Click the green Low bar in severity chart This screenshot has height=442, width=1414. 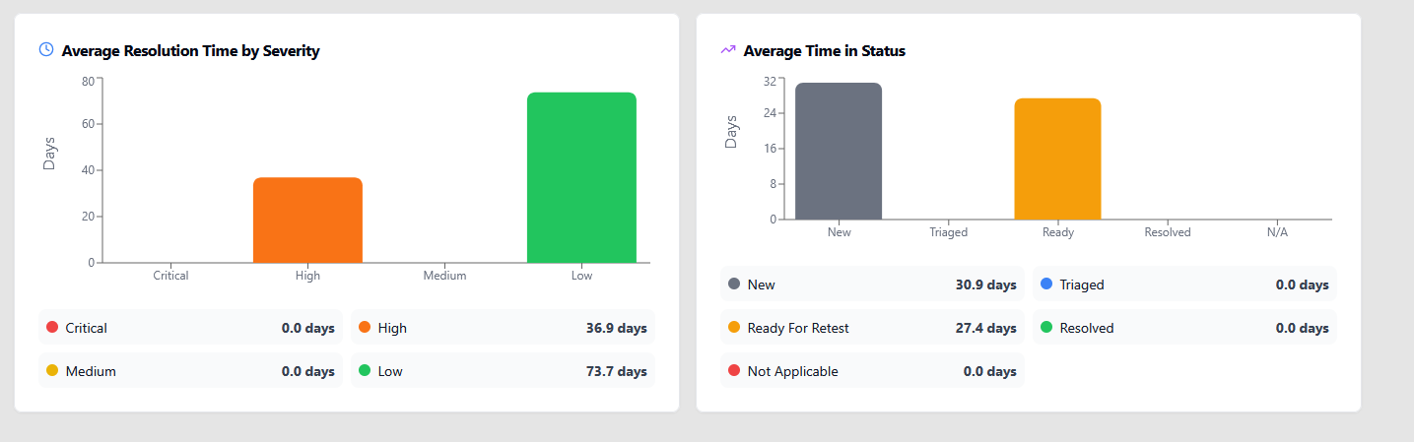pos(581,177)
